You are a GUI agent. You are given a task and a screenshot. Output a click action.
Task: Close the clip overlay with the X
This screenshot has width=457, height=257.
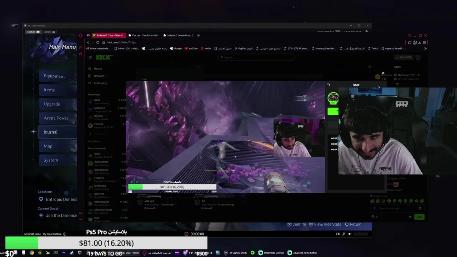[383, 73]
